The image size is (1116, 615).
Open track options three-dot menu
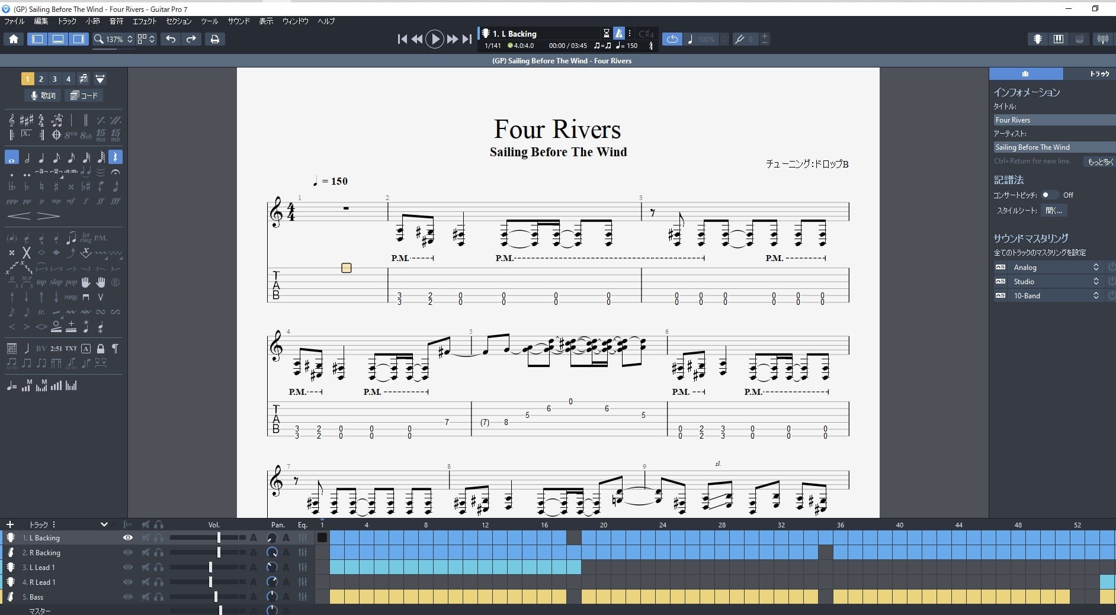(x=54, y=524)
